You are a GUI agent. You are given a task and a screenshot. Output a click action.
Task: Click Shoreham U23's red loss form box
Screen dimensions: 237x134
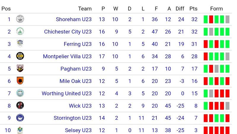(x=211, y=20)
